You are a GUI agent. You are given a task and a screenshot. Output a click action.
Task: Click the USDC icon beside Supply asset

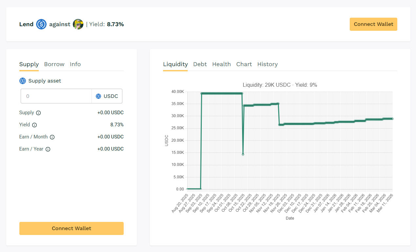click(23, 81)
